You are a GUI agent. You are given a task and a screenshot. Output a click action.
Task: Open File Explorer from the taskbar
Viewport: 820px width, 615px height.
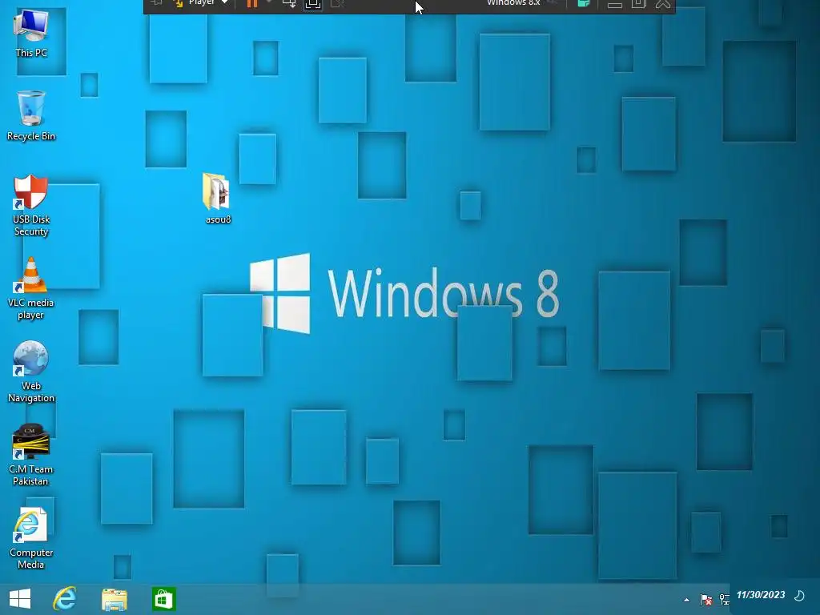tap(114, 599)
